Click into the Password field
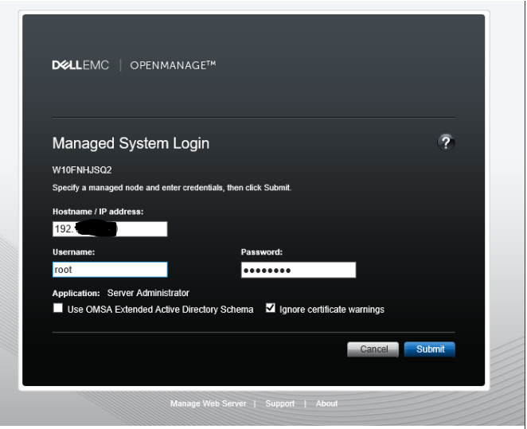The width and height of the screenshot is (527, 429). click(x=299, y=270)
